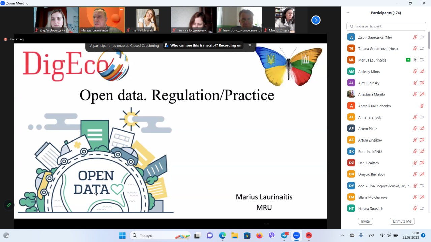
Task: Open the notification center badge
Action: pos(423,235)
